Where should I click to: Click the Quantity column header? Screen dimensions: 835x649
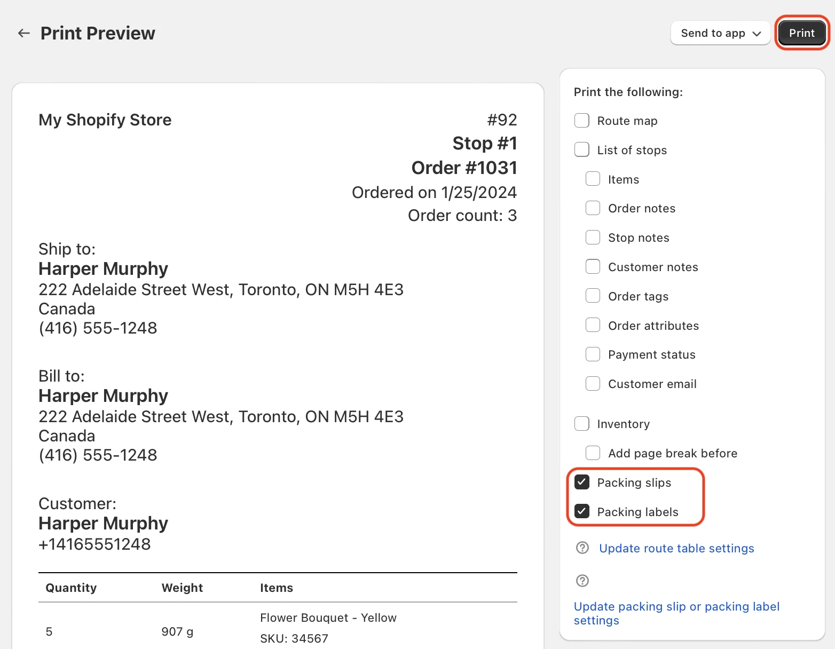click(x=71, y=588)
